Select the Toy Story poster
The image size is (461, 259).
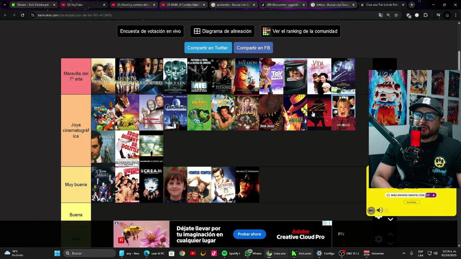pyautogui.click(x=271, y=76)
